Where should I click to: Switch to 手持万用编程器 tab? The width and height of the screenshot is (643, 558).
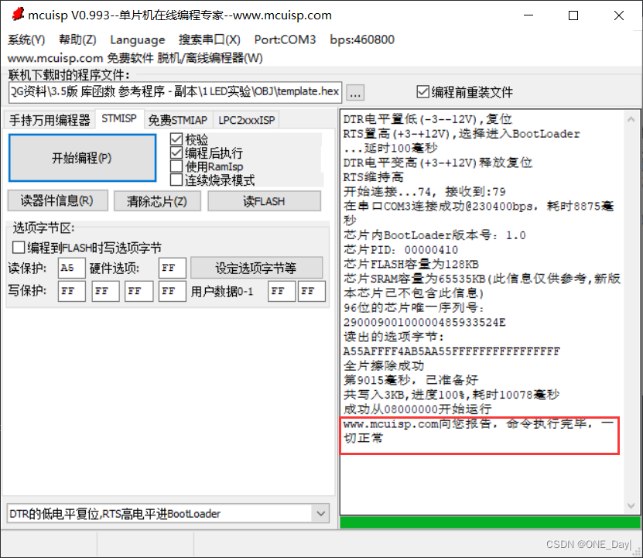tap(50, 120)
